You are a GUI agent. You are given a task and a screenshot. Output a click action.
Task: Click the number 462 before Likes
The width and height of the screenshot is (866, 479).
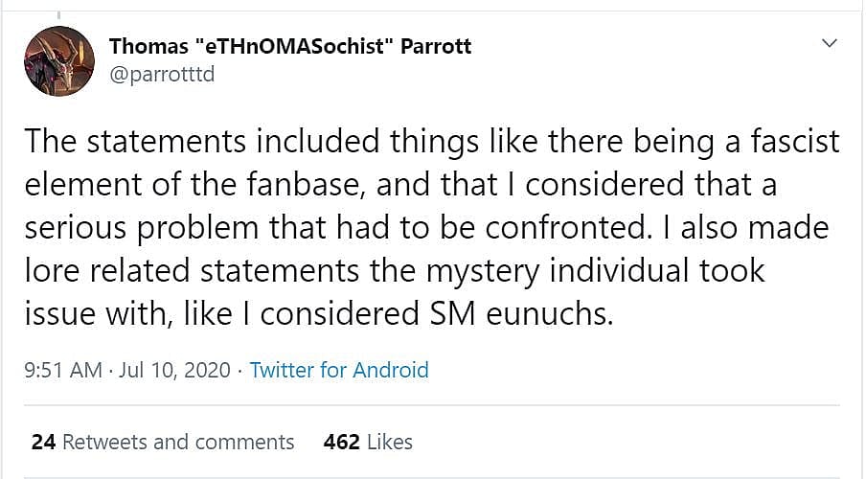coord(342,442)
